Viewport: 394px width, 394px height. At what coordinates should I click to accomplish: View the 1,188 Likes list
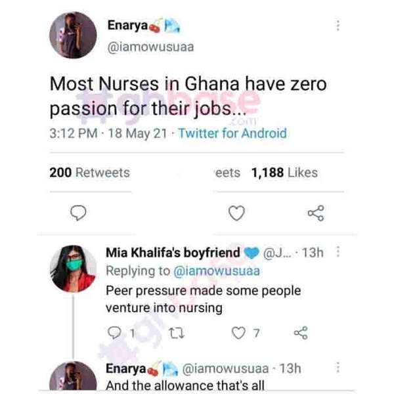coord(284,173)
